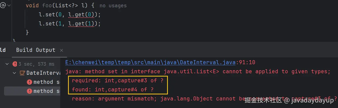This screenshot has width=338, height=108.
Task: Click the error icon on first method entry
Action: 29,82
